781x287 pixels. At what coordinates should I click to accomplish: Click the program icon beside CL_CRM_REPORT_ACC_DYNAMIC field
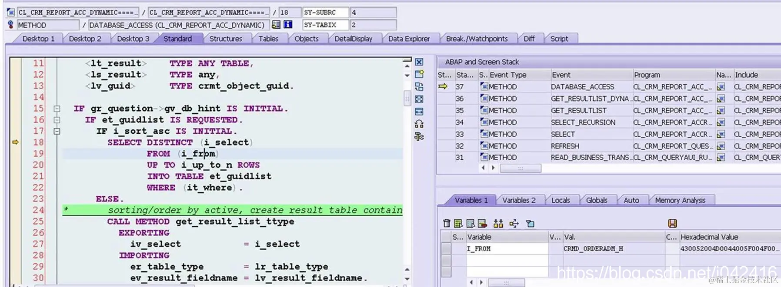(x=10, y=12)
